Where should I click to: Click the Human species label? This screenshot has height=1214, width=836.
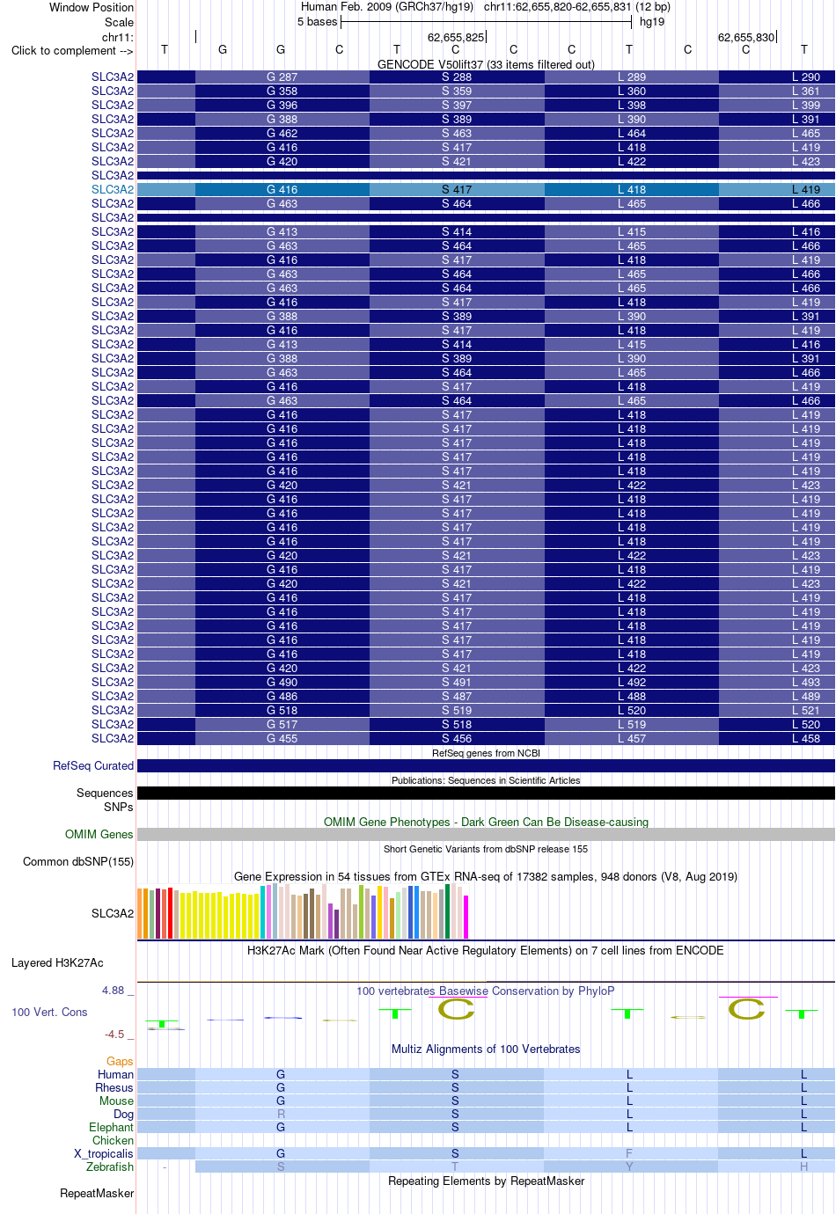115,1074
